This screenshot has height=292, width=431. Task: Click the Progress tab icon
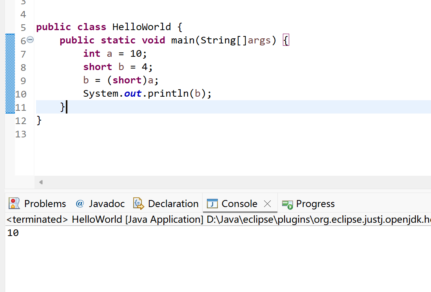click(x=288, y=205)
